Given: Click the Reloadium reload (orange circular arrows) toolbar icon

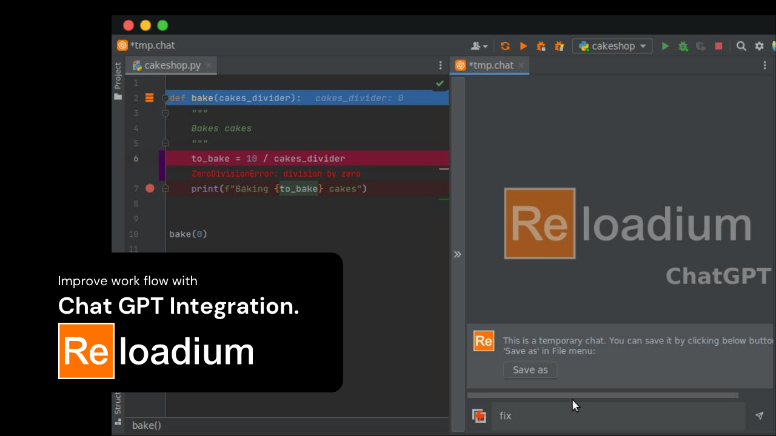Looking at the screenshot, I should coord(505,46).
